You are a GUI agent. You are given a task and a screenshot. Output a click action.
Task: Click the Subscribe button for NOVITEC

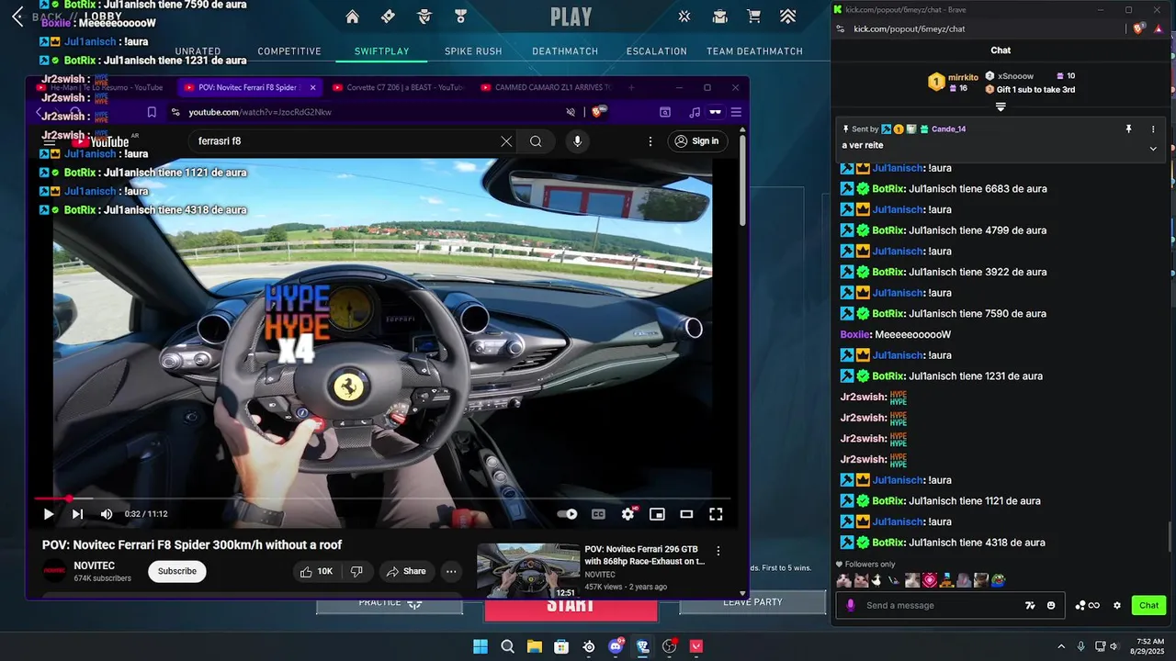pos(177,571)
